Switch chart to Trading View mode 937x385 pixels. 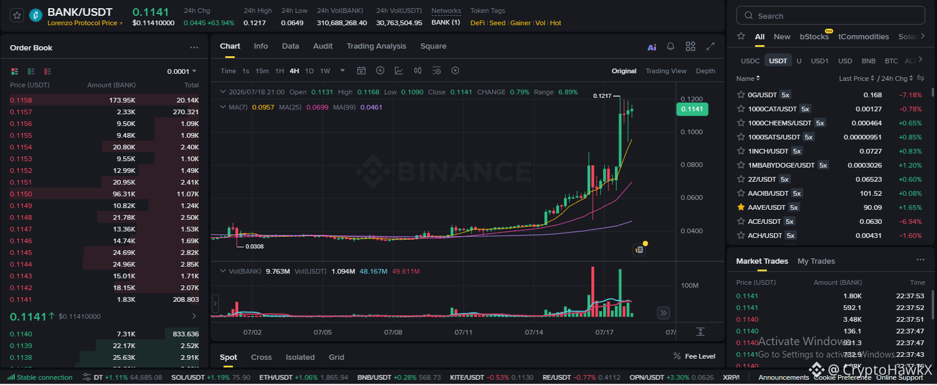pos(666,71)
